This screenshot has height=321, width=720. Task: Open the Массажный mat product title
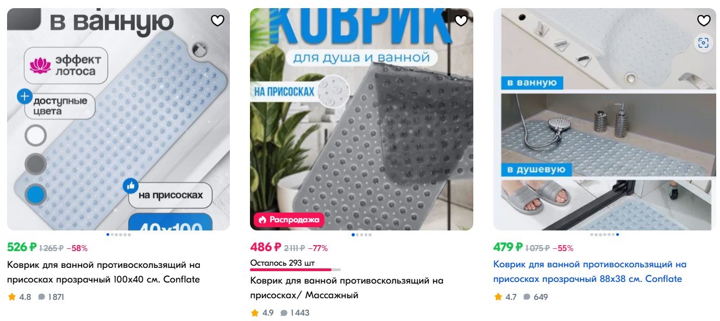347,288
